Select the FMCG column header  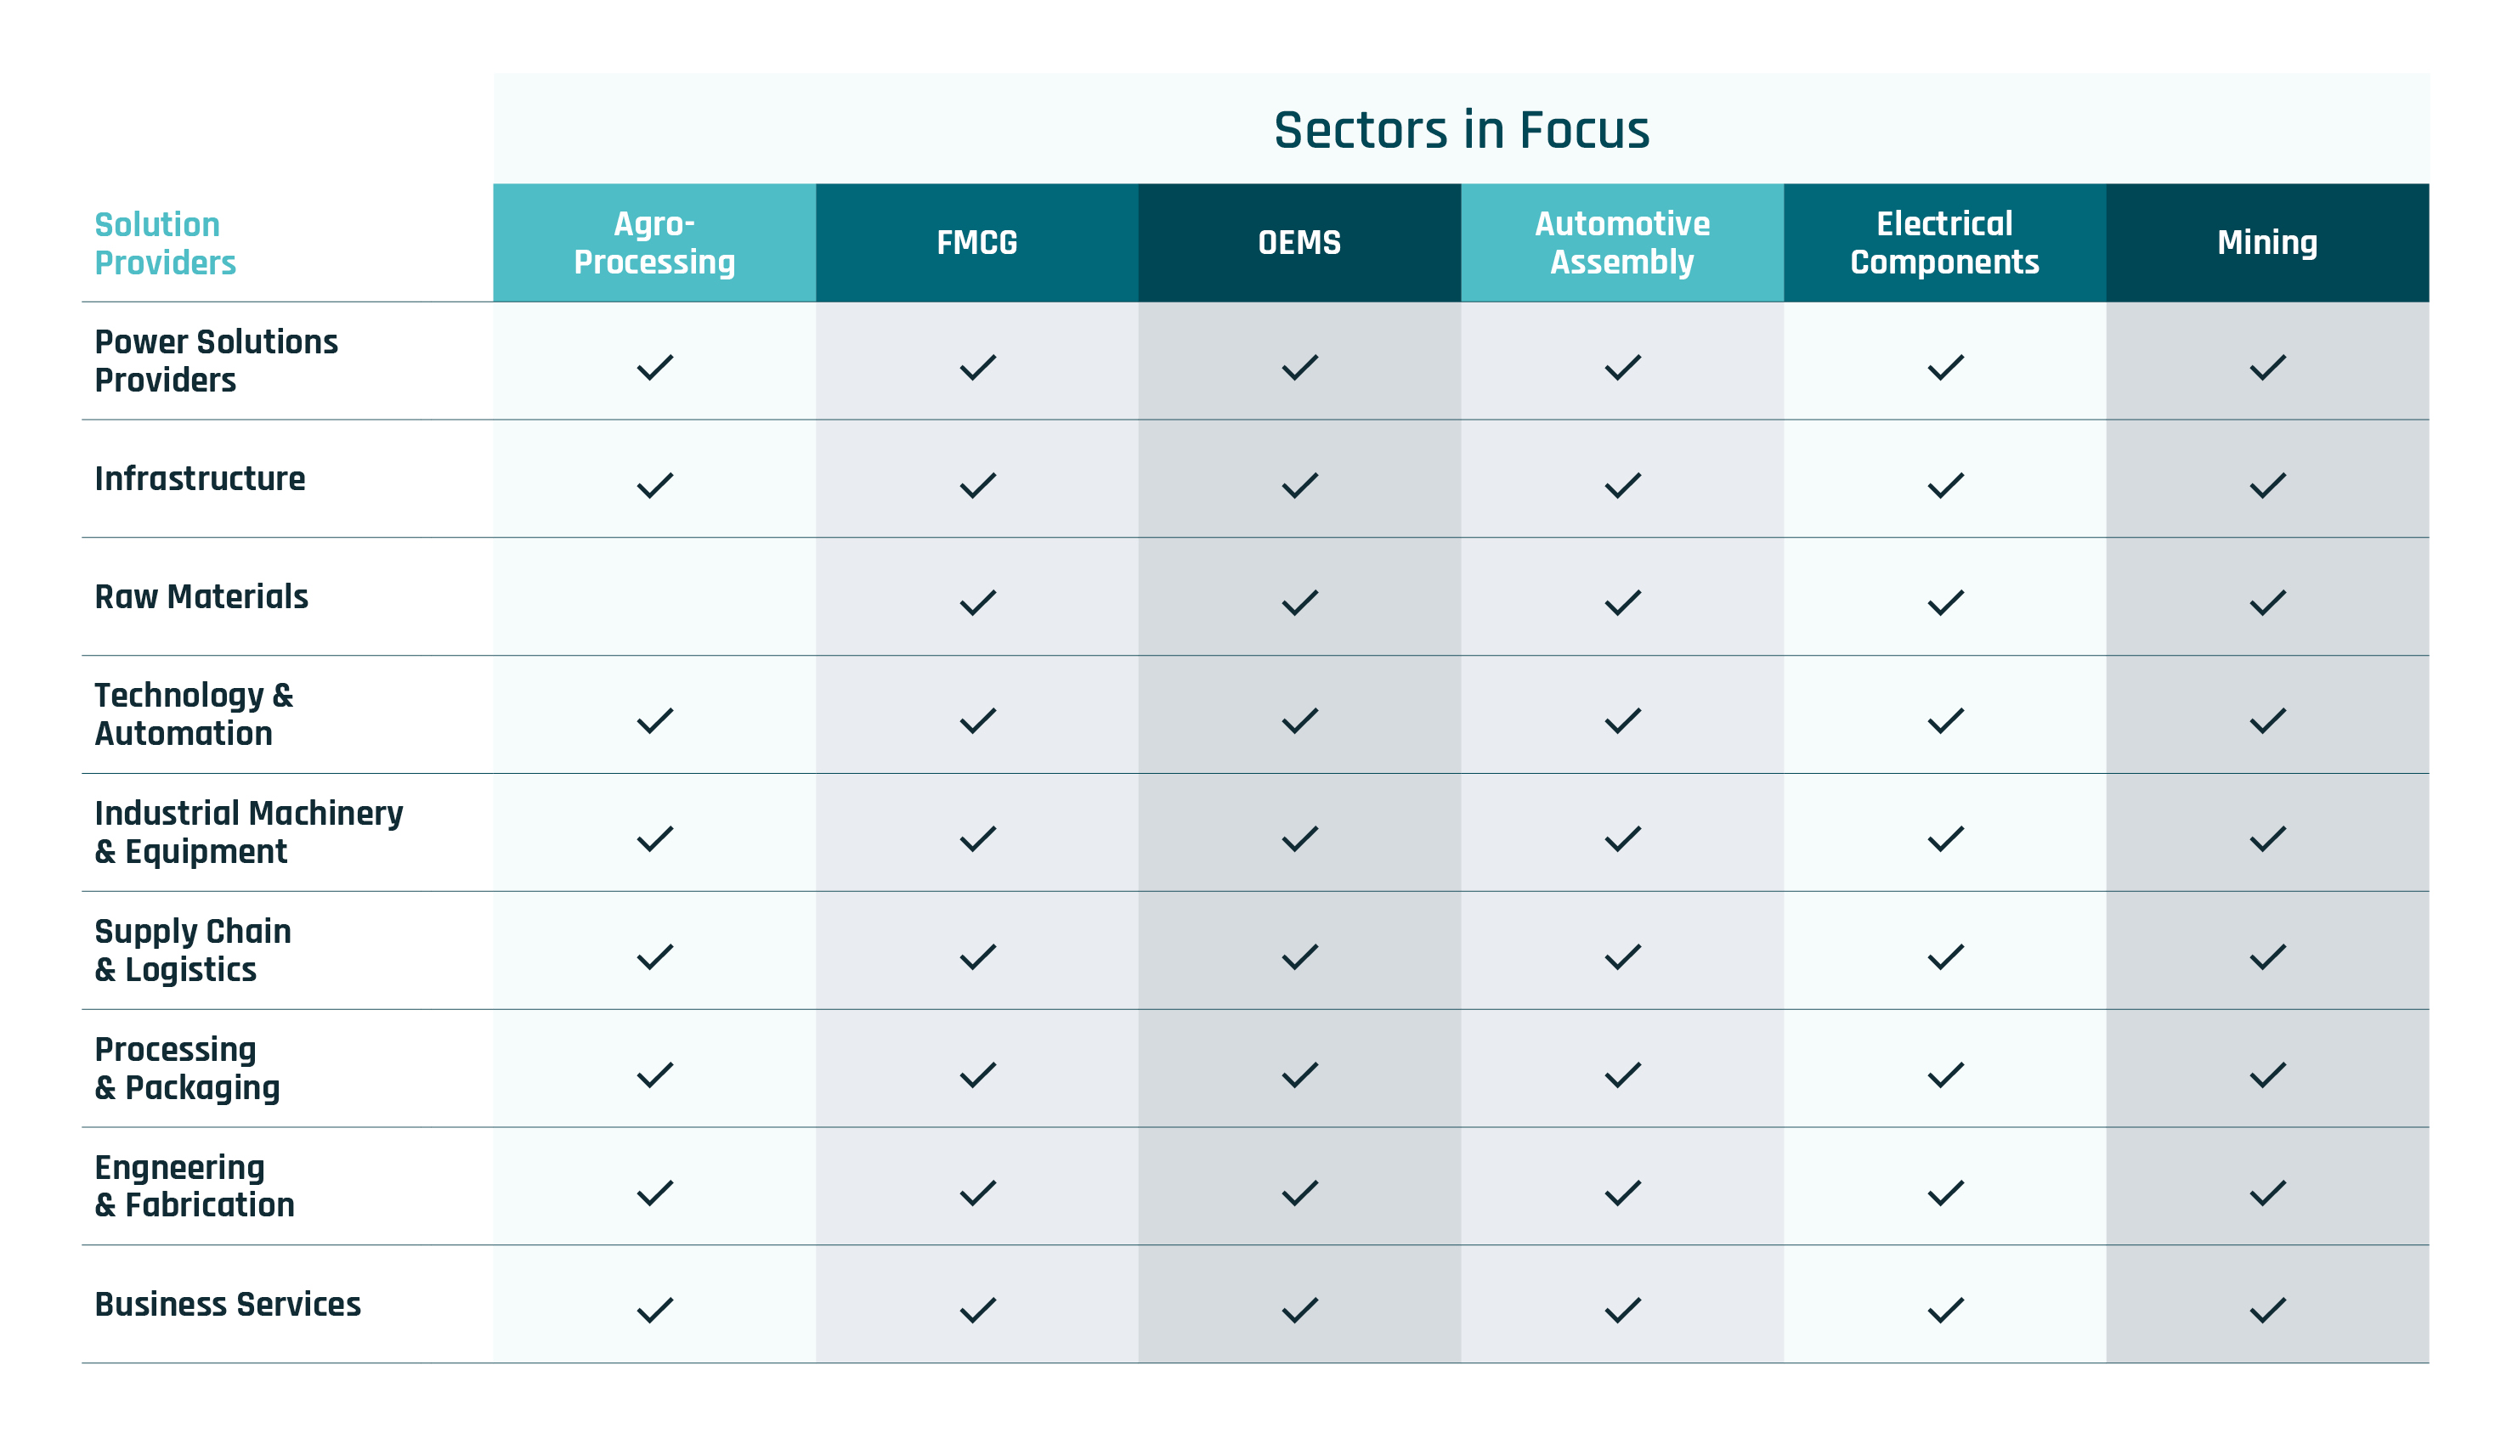coord(976,242)
